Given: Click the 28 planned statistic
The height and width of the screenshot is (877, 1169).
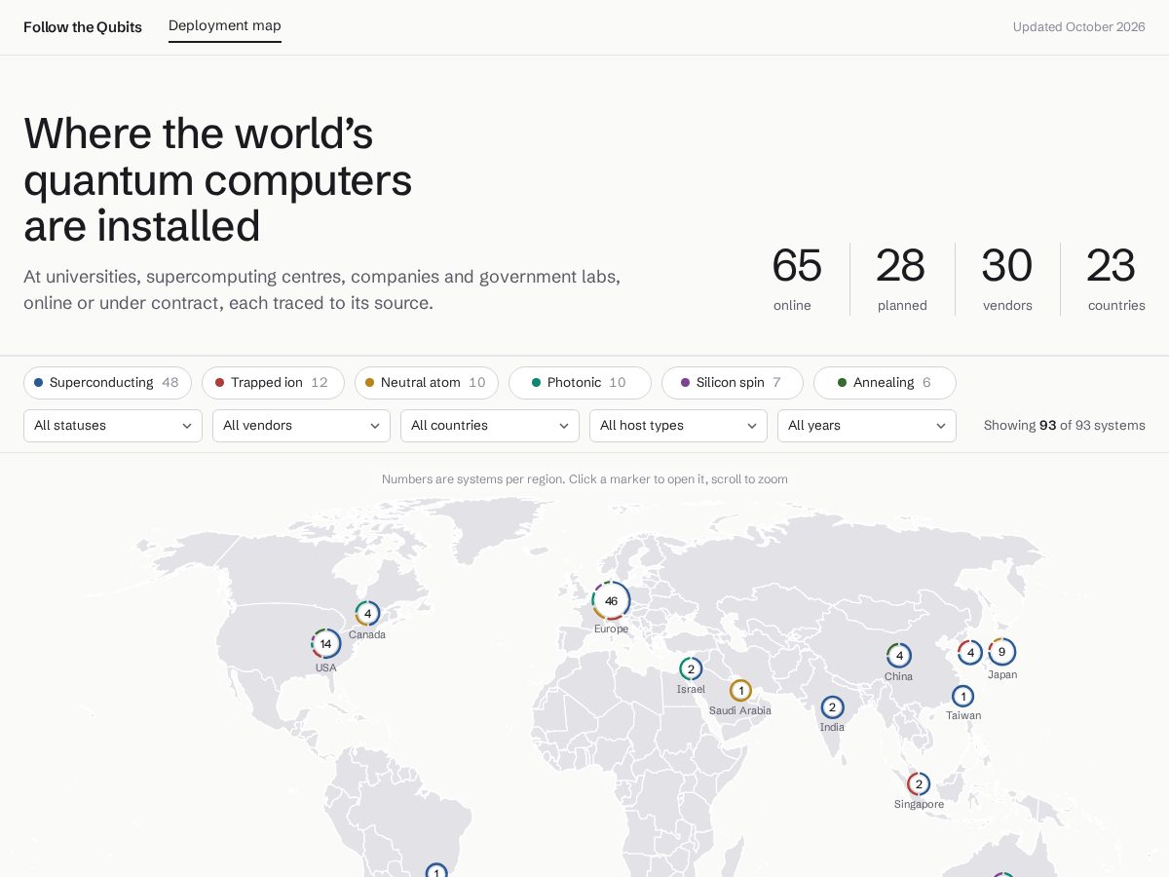Looking at the screenshot, I should (901, 279).
